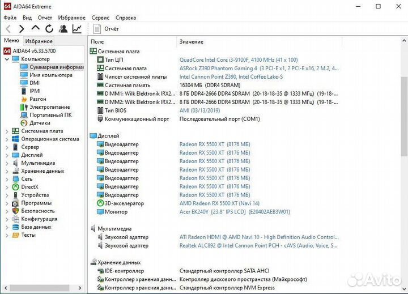Select Портативный ПК in the tree
Screen dimensions: 408x294
click(50, 115)
